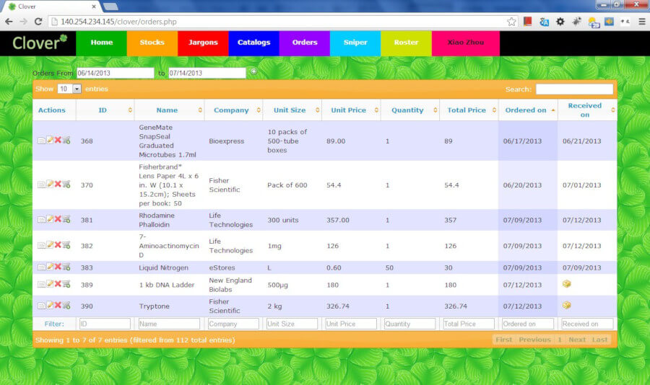Click the Company filter field
The width and height of the screenshot is (650, 385).
point(233,324)
